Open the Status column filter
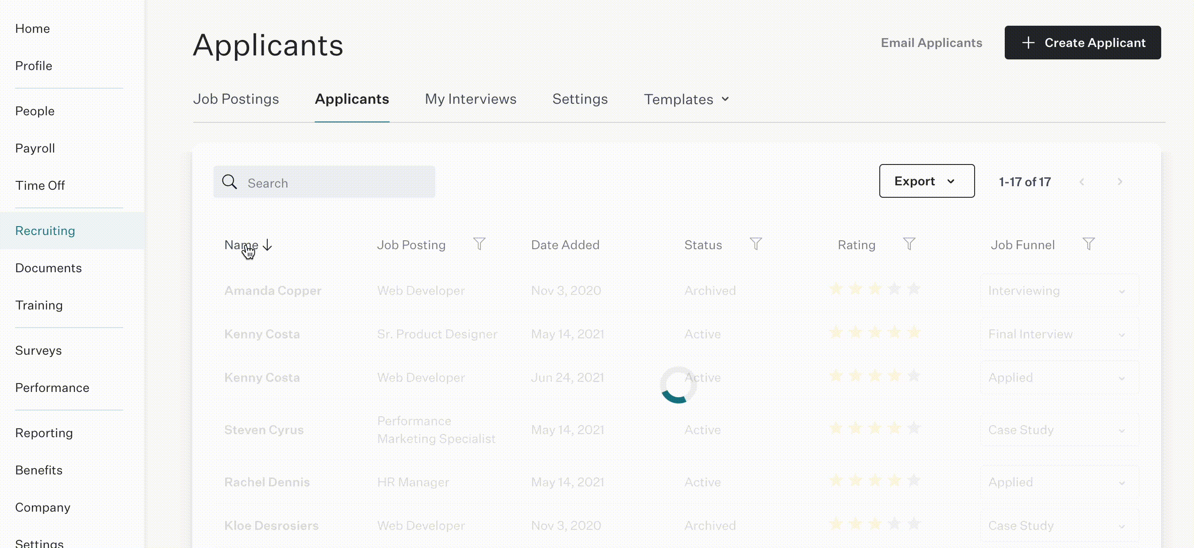 pos(756,244)
